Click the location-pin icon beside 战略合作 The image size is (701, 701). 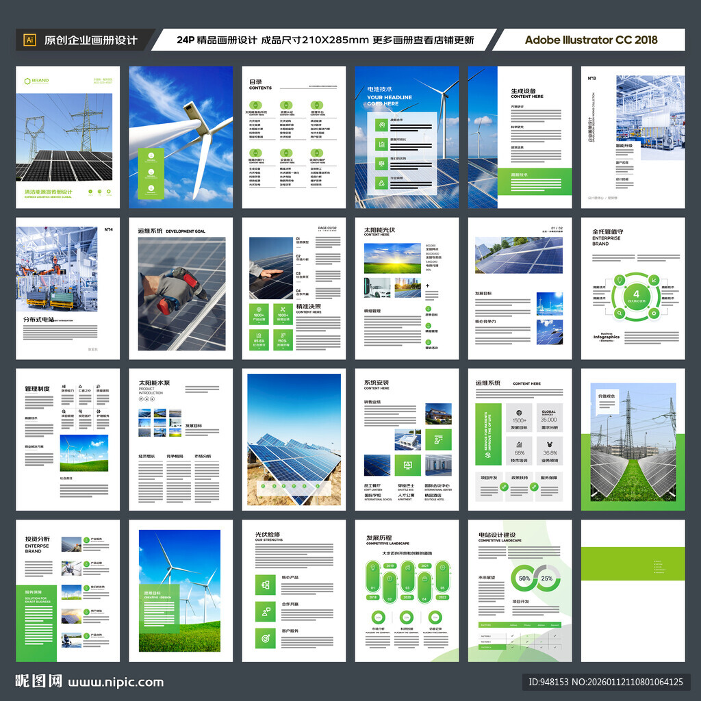click(382, 125)
